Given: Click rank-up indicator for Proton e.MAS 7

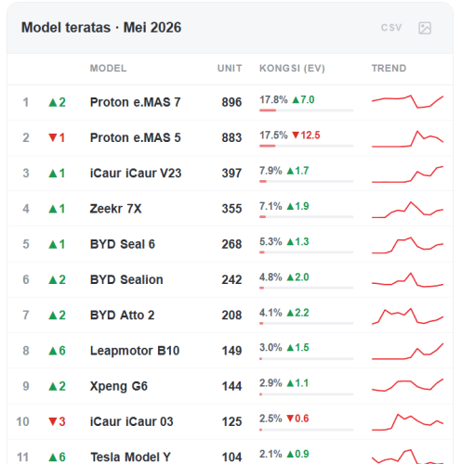Looking at the screenshot, I should click(x=58, y=102).
